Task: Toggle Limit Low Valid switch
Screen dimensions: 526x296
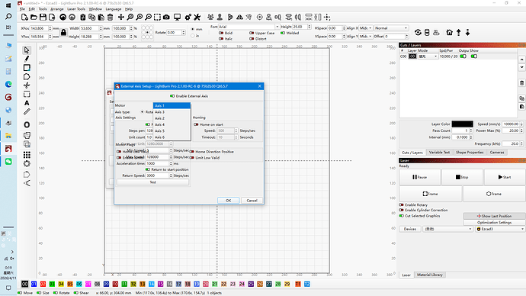Action: [x=192, y=158]
